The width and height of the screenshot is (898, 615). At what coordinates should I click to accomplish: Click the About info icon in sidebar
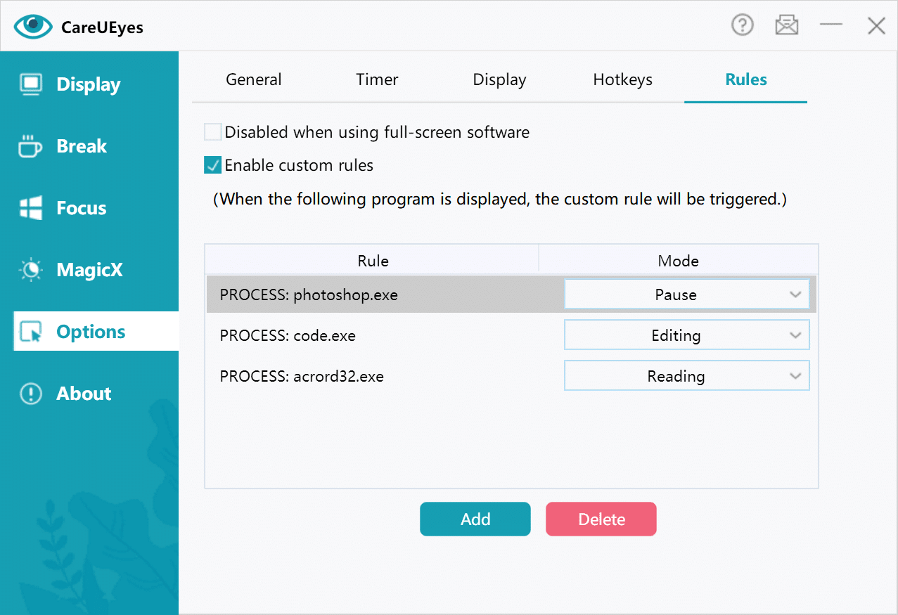click(x=31, y=394)
